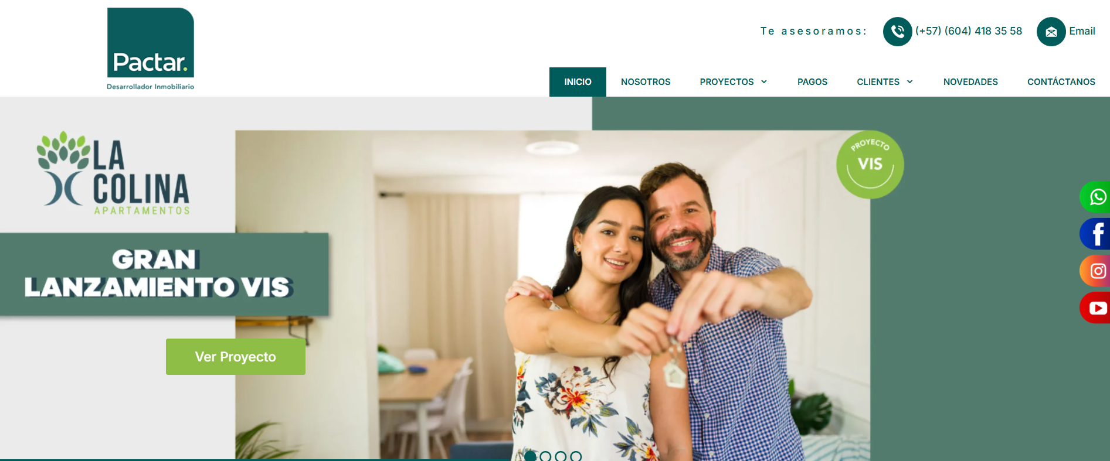1110x461 pixels.
Task: Click the Pactar logo
Action: coord(151,49)
